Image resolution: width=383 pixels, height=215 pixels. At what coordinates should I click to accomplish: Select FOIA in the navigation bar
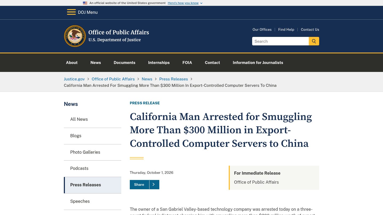point(187,63)
